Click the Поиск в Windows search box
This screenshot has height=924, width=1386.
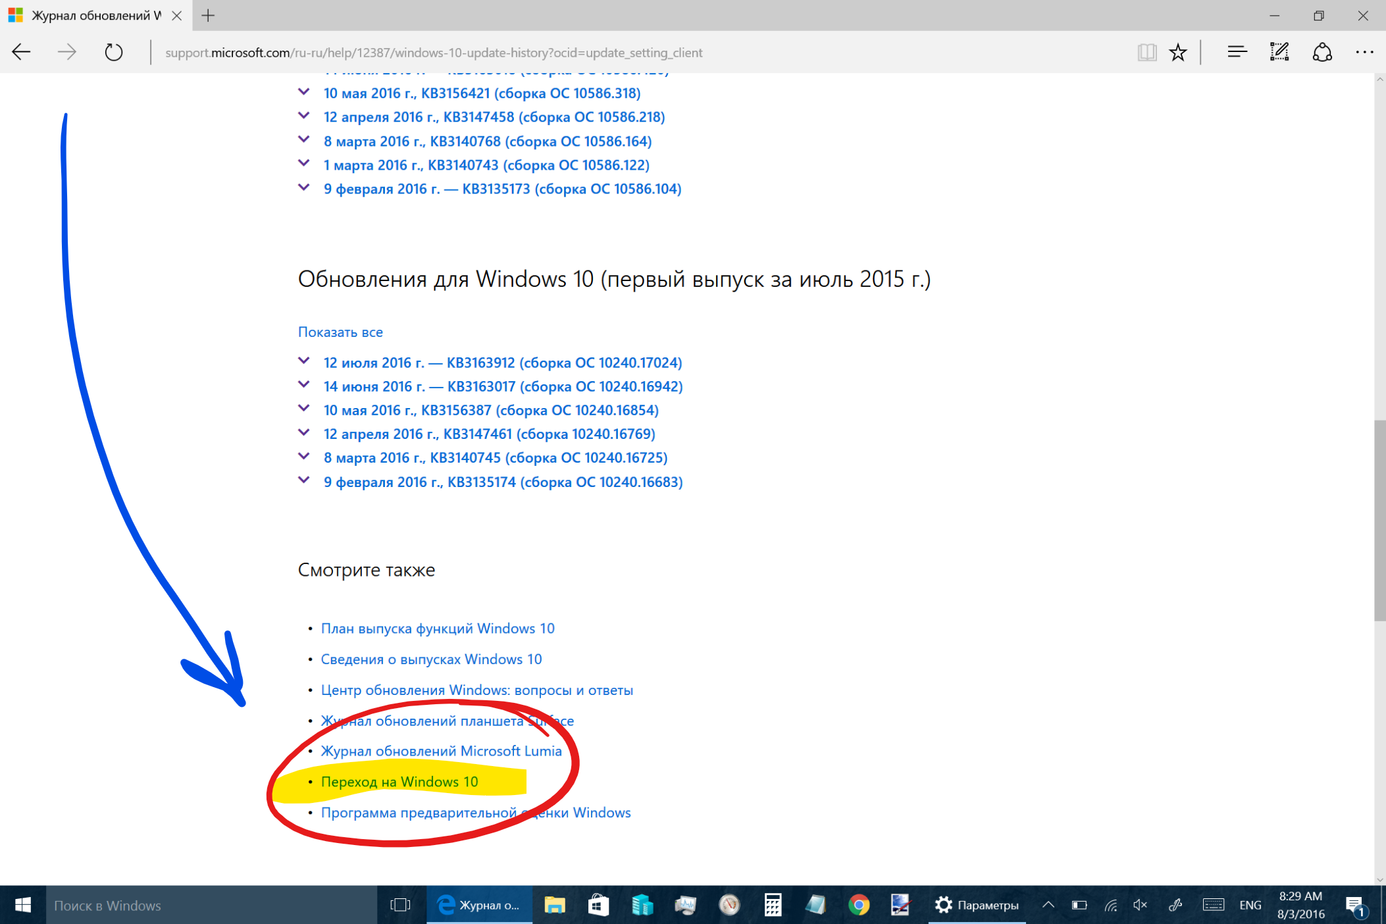tap(211, 905)
